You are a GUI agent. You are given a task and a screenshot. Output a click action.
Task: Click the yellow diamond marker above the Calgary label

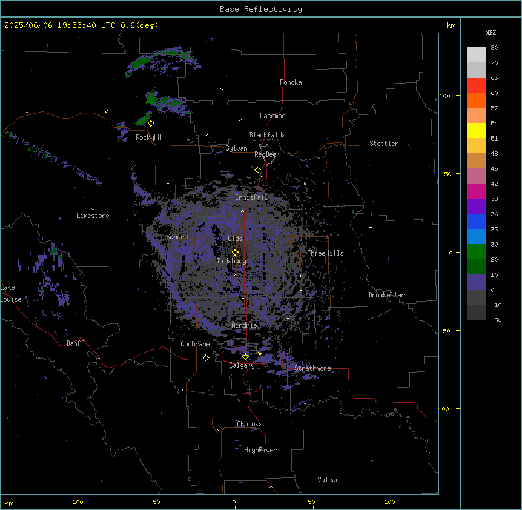[x=245, y=357]
